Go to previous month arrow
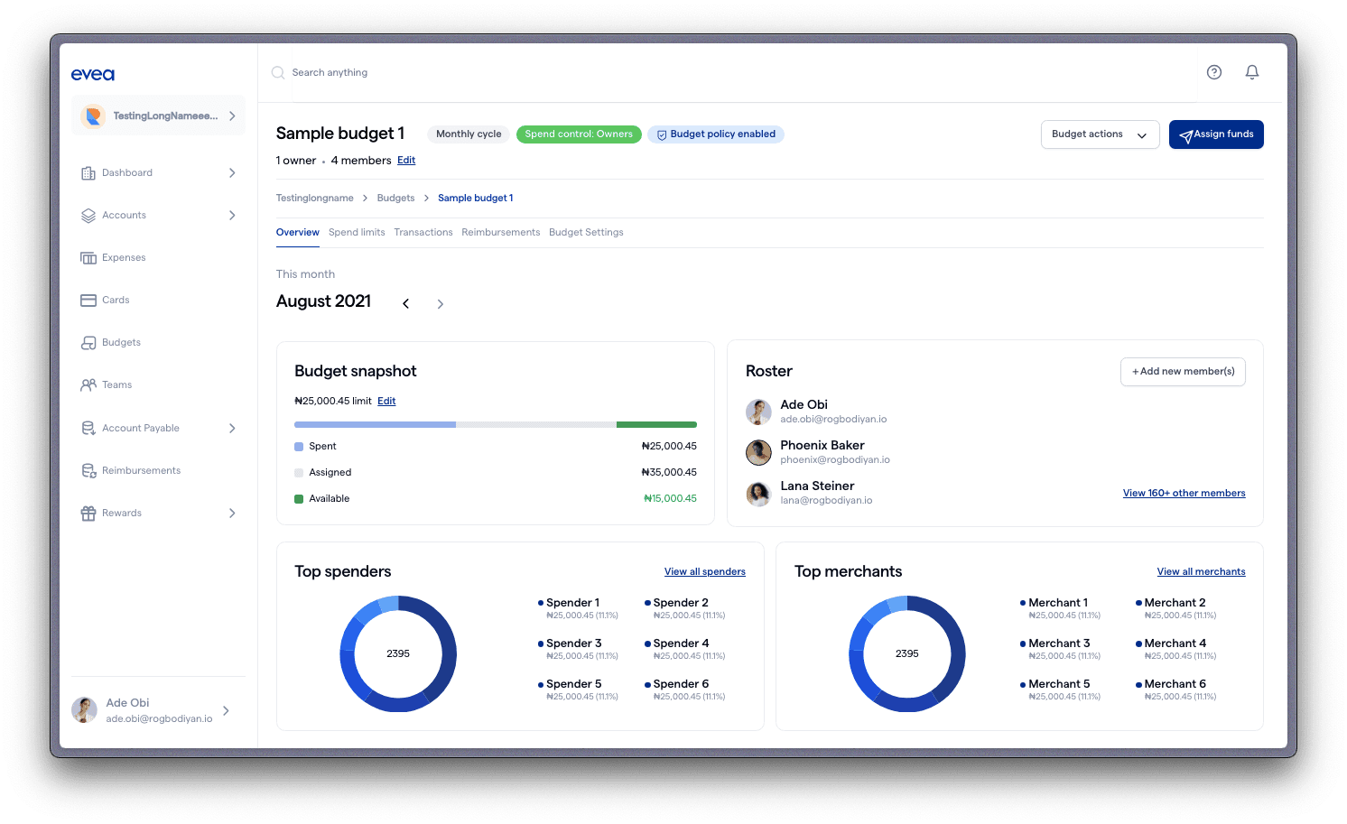 (x=406, y=304)
